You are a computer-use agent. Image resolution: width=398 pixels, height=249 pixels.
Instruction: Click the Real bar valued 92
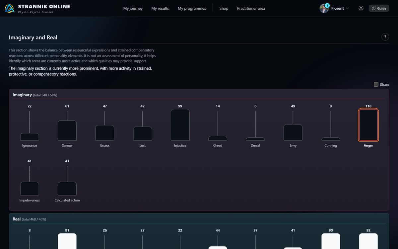[x=368, y=241]
